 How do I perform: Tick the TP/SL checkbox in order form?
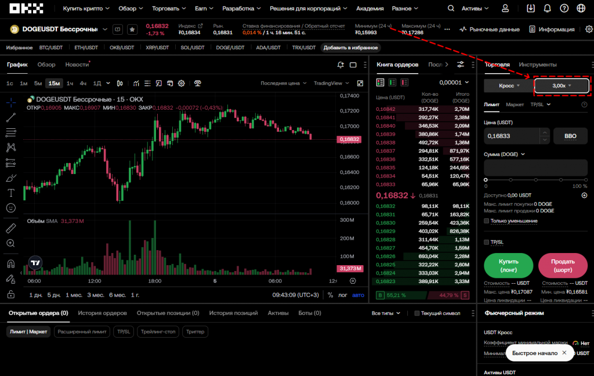click(x=487, y=242)
